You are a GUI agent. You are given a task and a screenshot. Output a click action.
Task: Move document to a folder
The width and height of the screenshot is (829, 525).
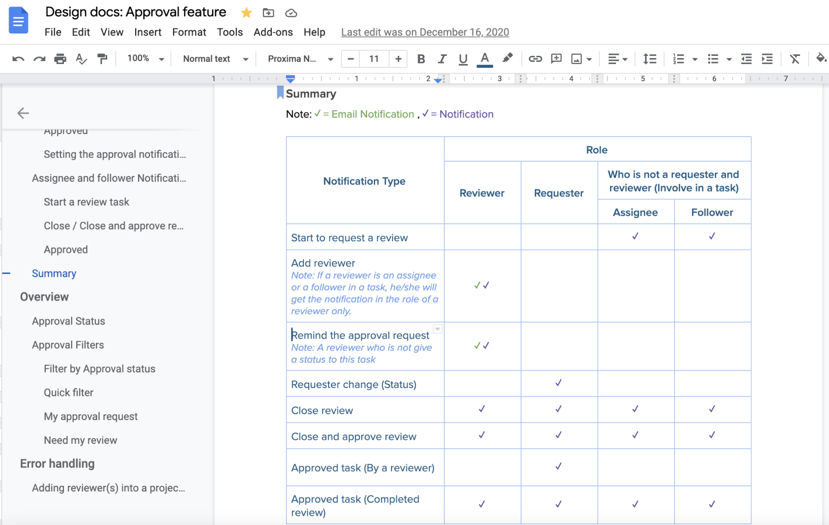coord(268,13)
